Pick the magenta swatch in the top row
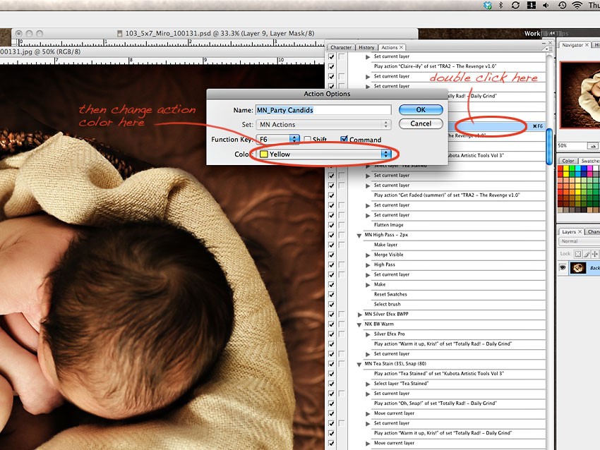The height and width of the screenshot is (450, 600). [x=589, y=169]
